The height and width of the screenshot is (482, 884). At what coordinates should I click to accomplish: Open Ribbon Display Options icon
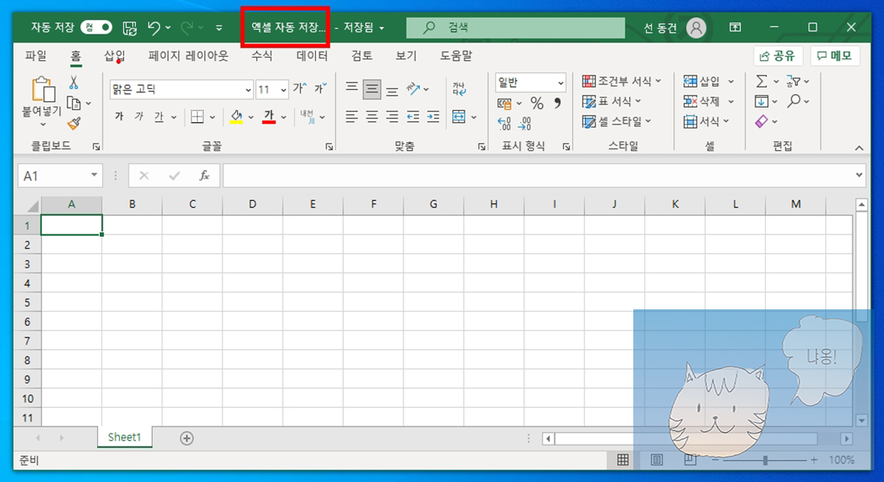click(735, 27)
